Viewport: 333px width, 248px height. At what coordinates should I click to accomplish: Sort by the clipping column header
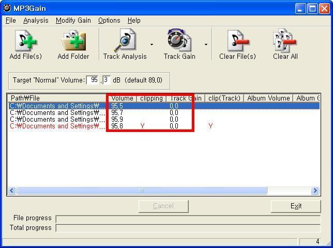151,98
